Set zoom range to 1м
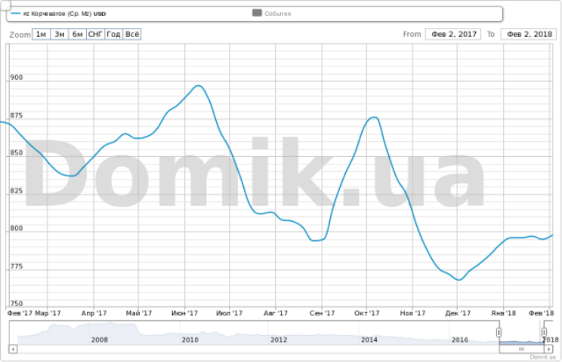This screenshot has height=362, width=562. (42, 35)
